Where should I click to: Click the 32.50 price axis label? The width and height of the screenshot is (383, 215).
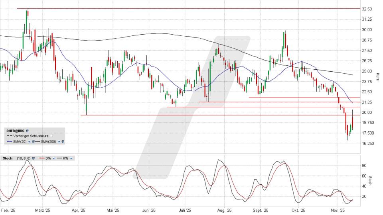coord(366,9)
